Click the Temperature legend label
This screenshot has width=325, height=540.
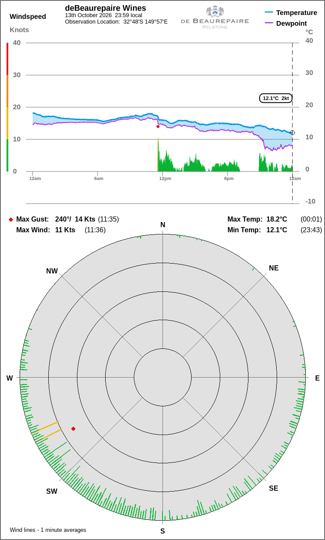(297, 13)
